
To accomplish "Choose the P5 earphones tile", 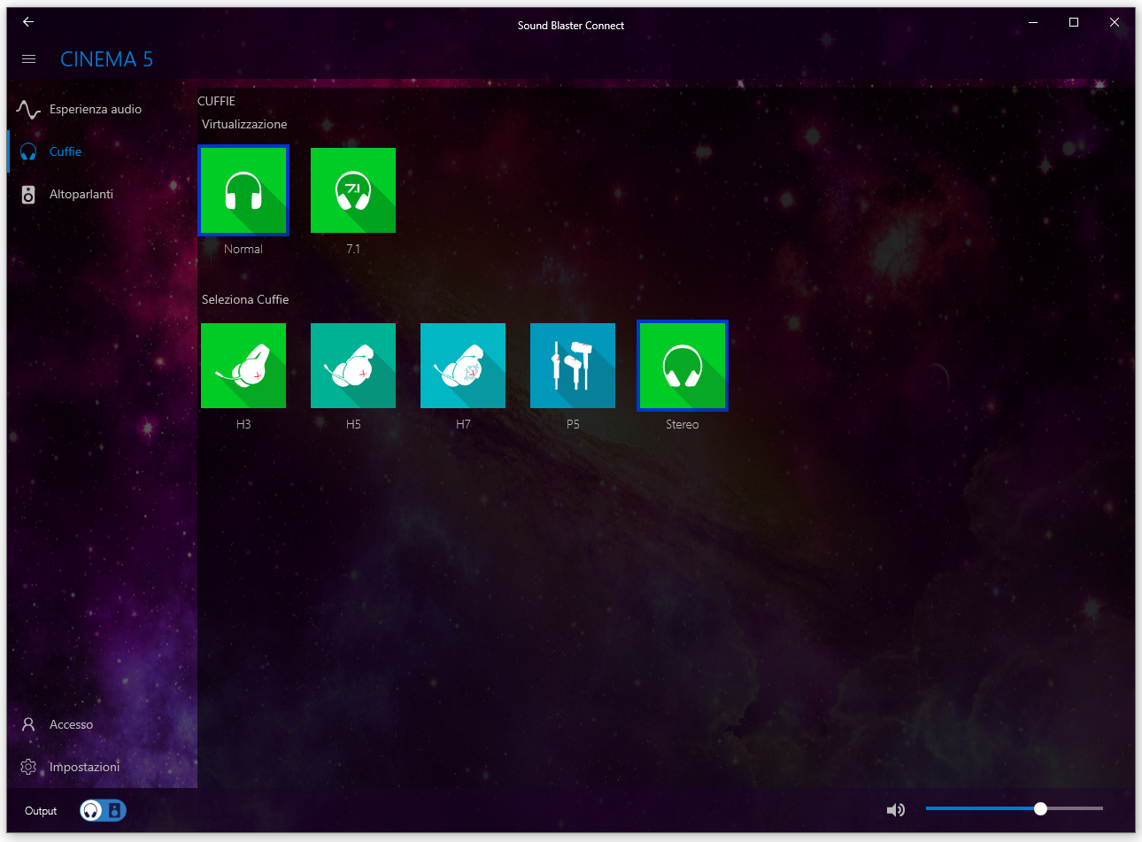I will (x=573, y=366).
